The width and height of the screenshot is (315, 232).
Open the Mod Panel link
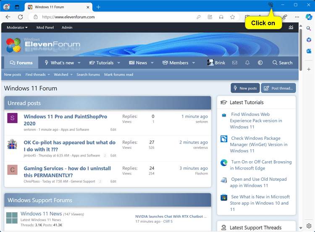click(45, 28)
